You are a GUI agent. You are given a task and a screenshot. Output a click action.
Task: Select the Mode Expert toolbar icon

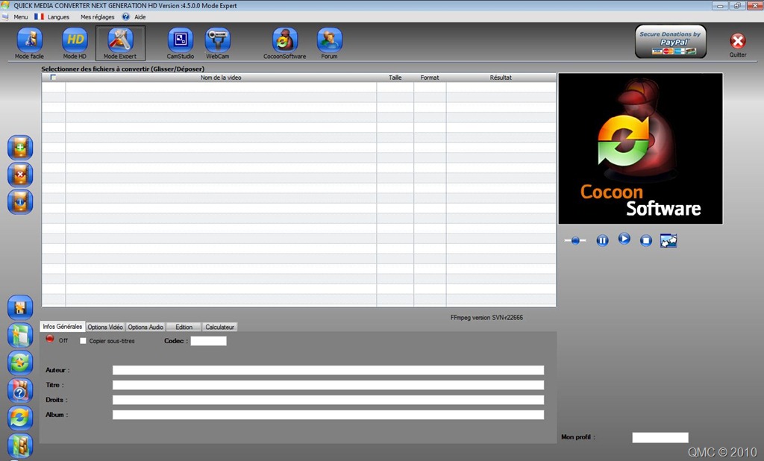[x=120, y=44]
